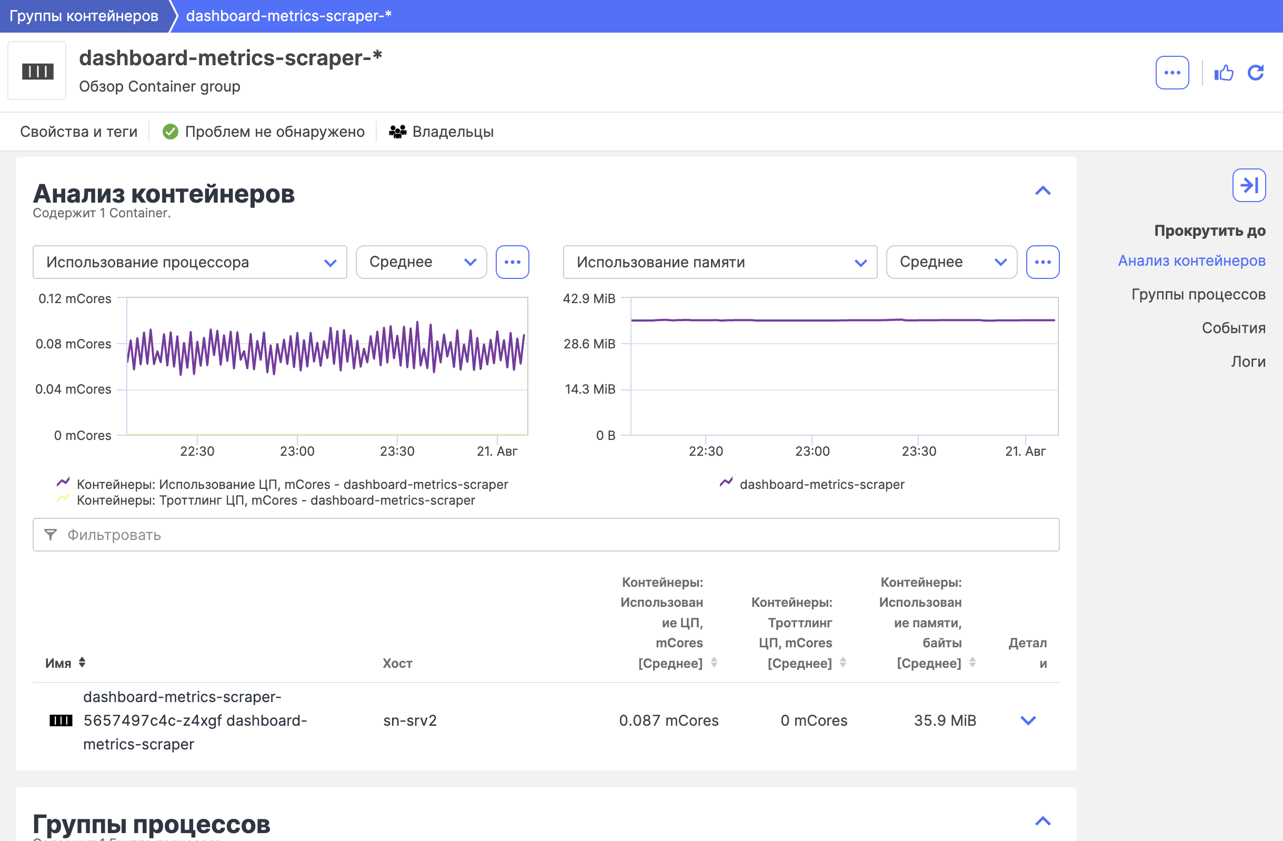The width and height of the screenshot is (1283, 841).
Task: Click the container group icon beside title
Action: tap(37, 71)
